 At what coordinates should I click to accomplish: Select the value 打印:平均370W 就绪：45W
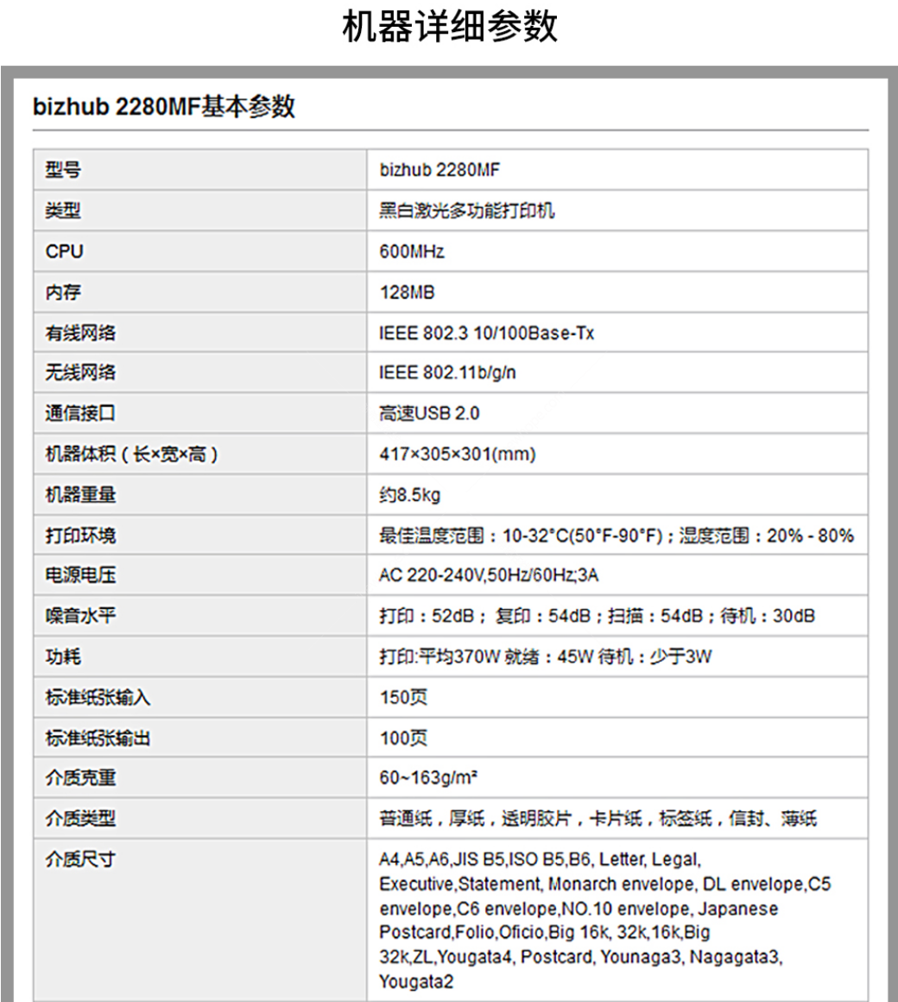click(x=546, y=657)
